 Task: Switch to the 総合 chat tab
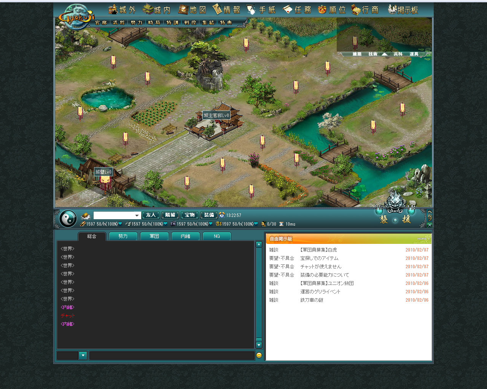[92, 236]
